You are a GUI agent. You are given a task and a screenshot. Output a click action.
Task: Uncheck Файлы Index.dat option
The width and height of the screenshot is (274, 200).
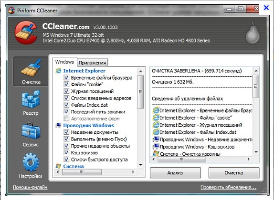click(x=66, y=105)
